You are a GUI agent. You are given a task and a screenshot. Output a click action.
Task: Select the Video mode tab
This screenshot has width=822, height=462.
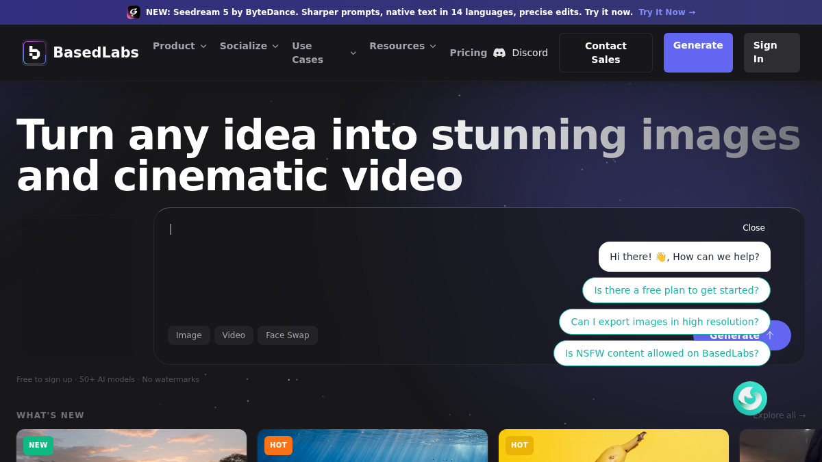coord(234,335)
